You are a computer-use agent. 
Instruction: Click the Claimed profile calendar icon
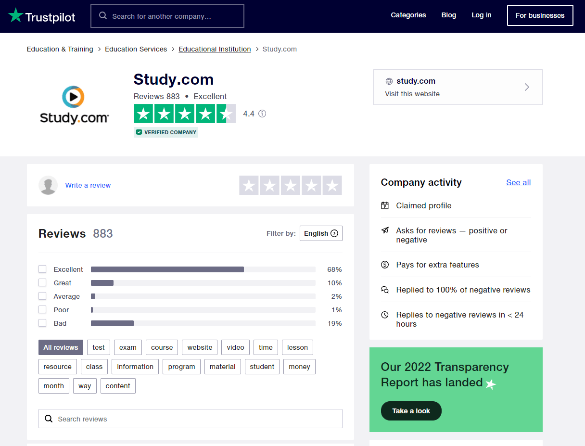[x=385, y=205]
